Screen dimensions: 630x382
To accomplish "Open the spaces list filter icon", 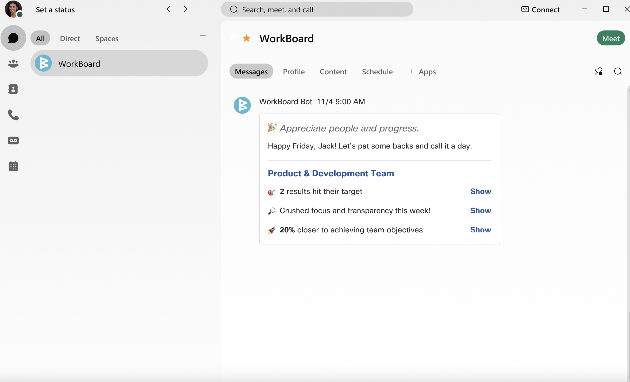I will click(x=203, y=38).
